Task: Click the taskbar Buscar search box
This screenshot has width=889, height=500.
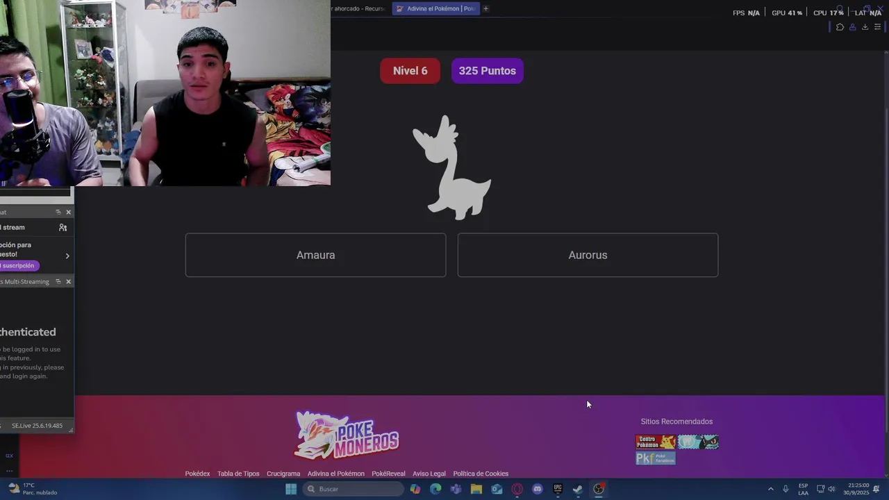Action: [353, 489]
